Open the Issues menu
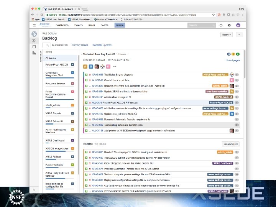 click(x=92, y=25)
